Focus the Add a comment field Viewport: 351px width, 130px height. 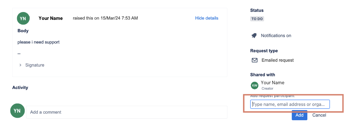tap(126, 112)
